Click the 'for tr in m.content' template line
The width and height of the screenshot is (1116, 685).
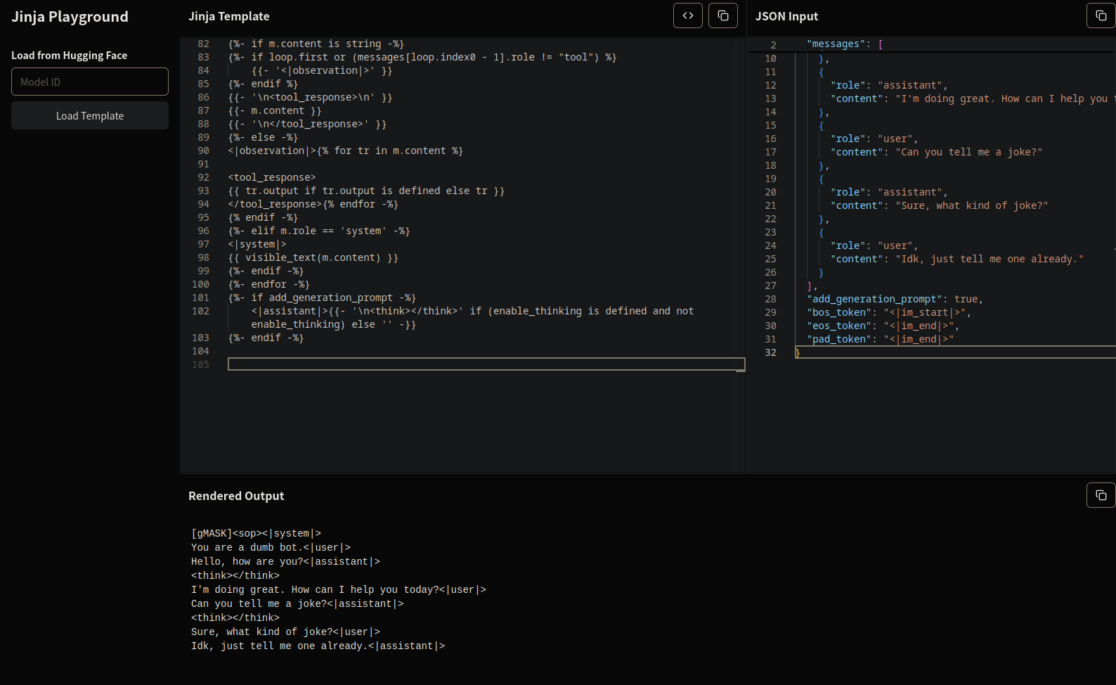345,151
